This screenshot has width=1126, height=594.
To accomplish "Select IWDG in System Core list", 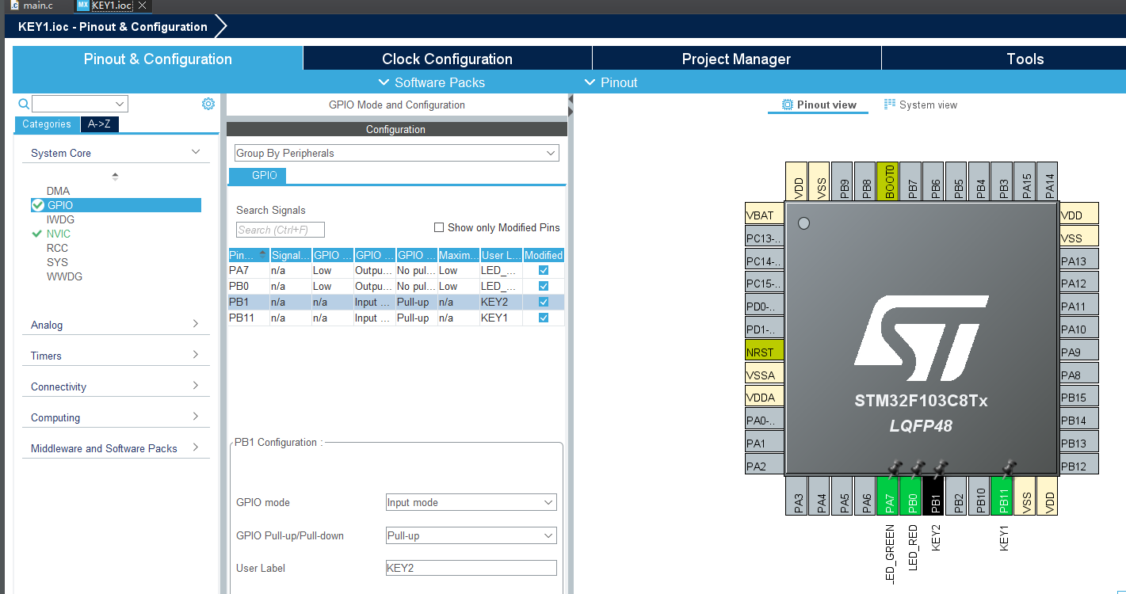I will (x=60, y=219).
